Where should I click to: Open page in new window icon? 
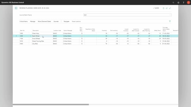pos(167,8)
